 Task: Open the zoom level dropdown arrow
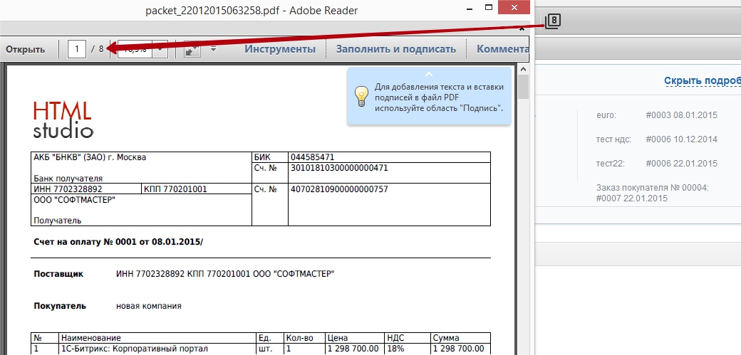161,50
